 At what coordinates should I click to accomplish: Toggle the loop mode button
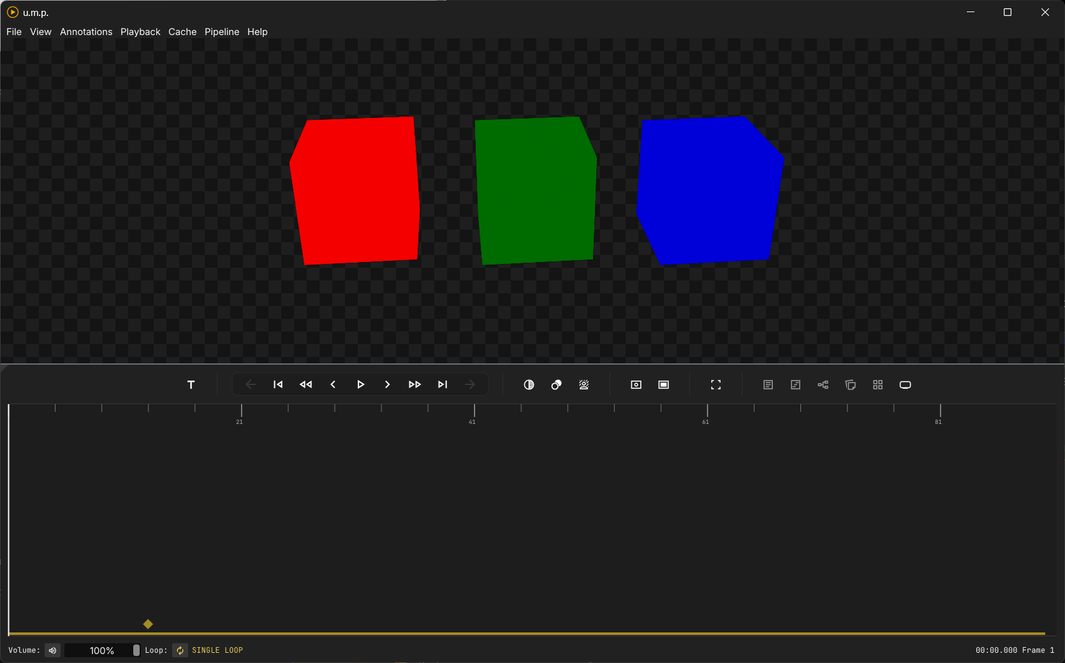[x=180, y=650]
